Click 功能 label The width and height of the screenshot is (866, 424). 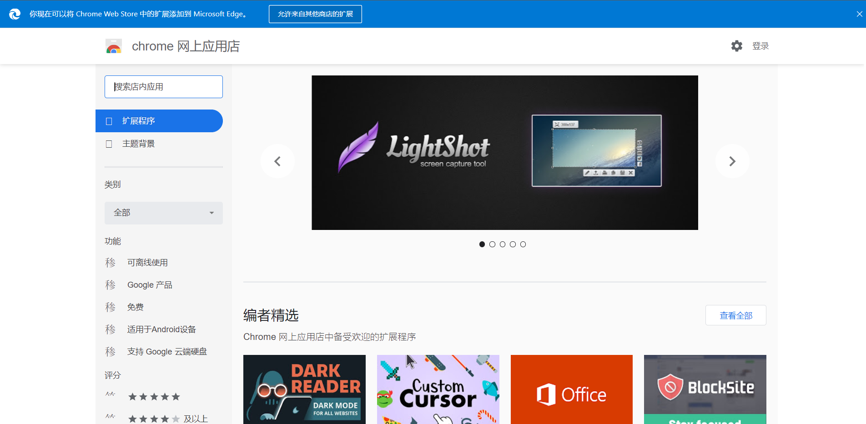pos(113,241)
